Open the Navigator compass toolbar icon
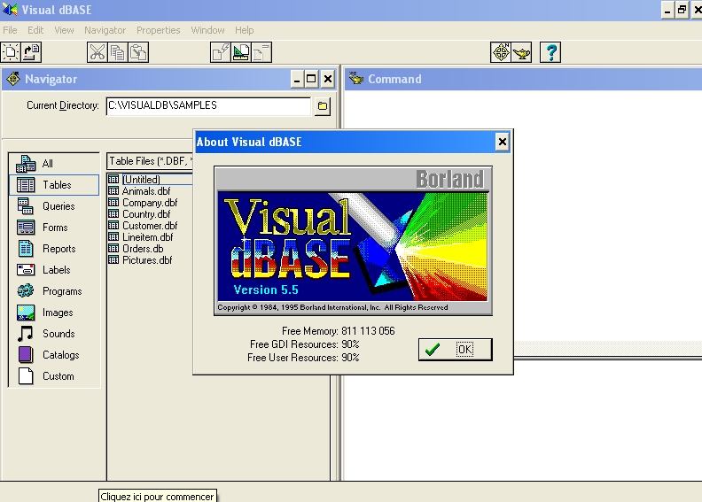 point(501,52)
